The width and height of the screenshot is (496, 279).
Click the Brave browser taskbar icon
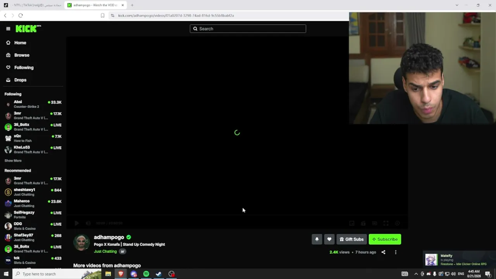121,274
